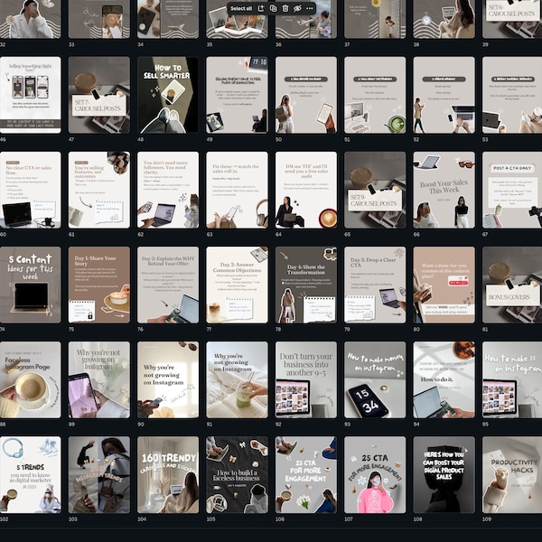This screenshot has height=542, width=542.
Task: Select page 32 with woman in white blazer
Action: pyautogui.click(x=30, y=19)
